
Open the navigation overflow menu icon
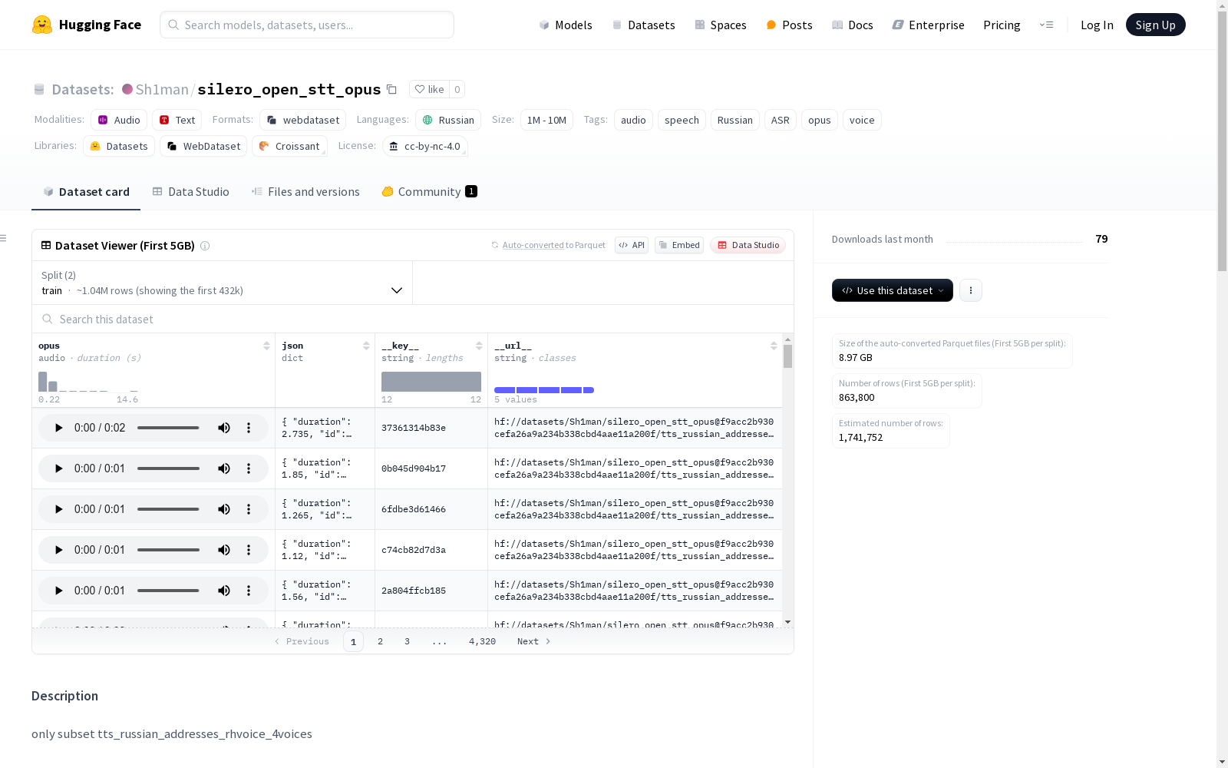pyautogui.click(x=1046, y=25)
